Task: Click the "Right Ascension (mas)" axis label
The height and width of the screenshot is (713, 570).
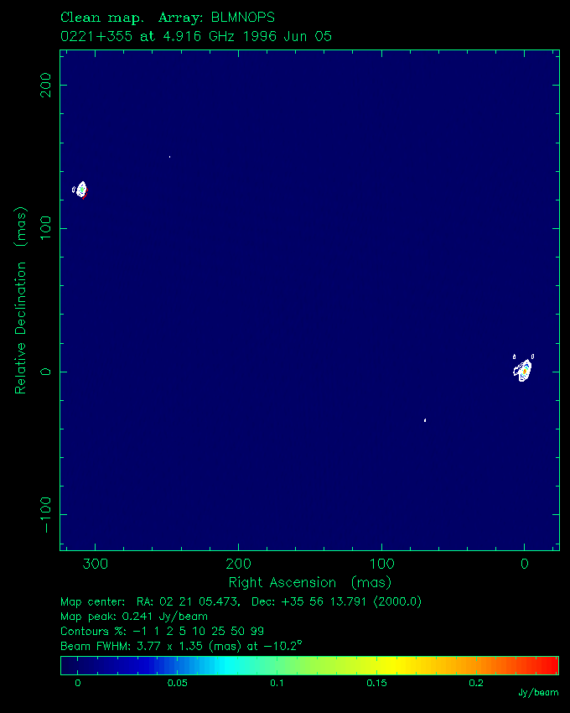Action: click(309, 582)
